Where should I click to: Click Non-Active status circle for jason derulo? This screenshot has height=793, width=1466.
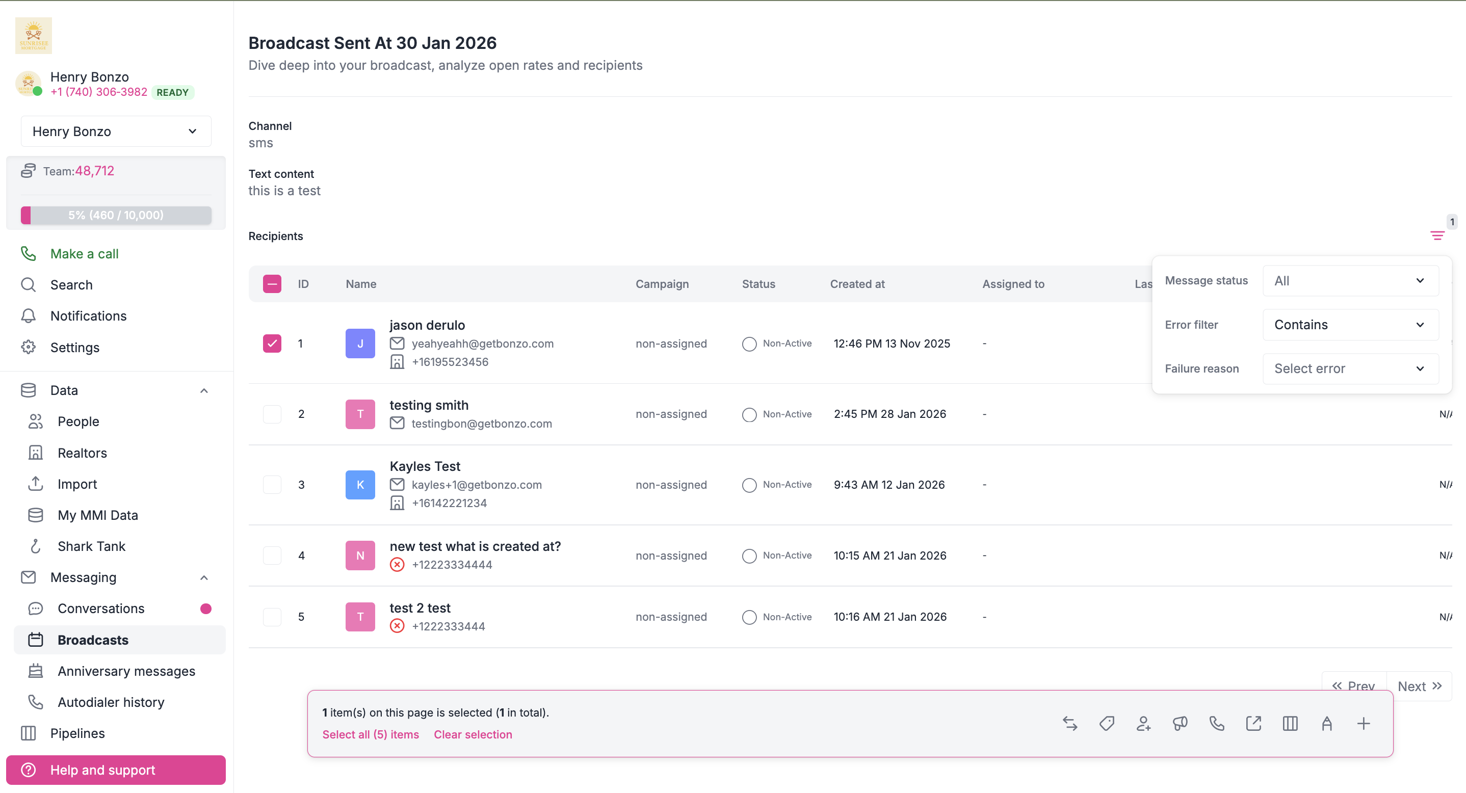point(749,344)
